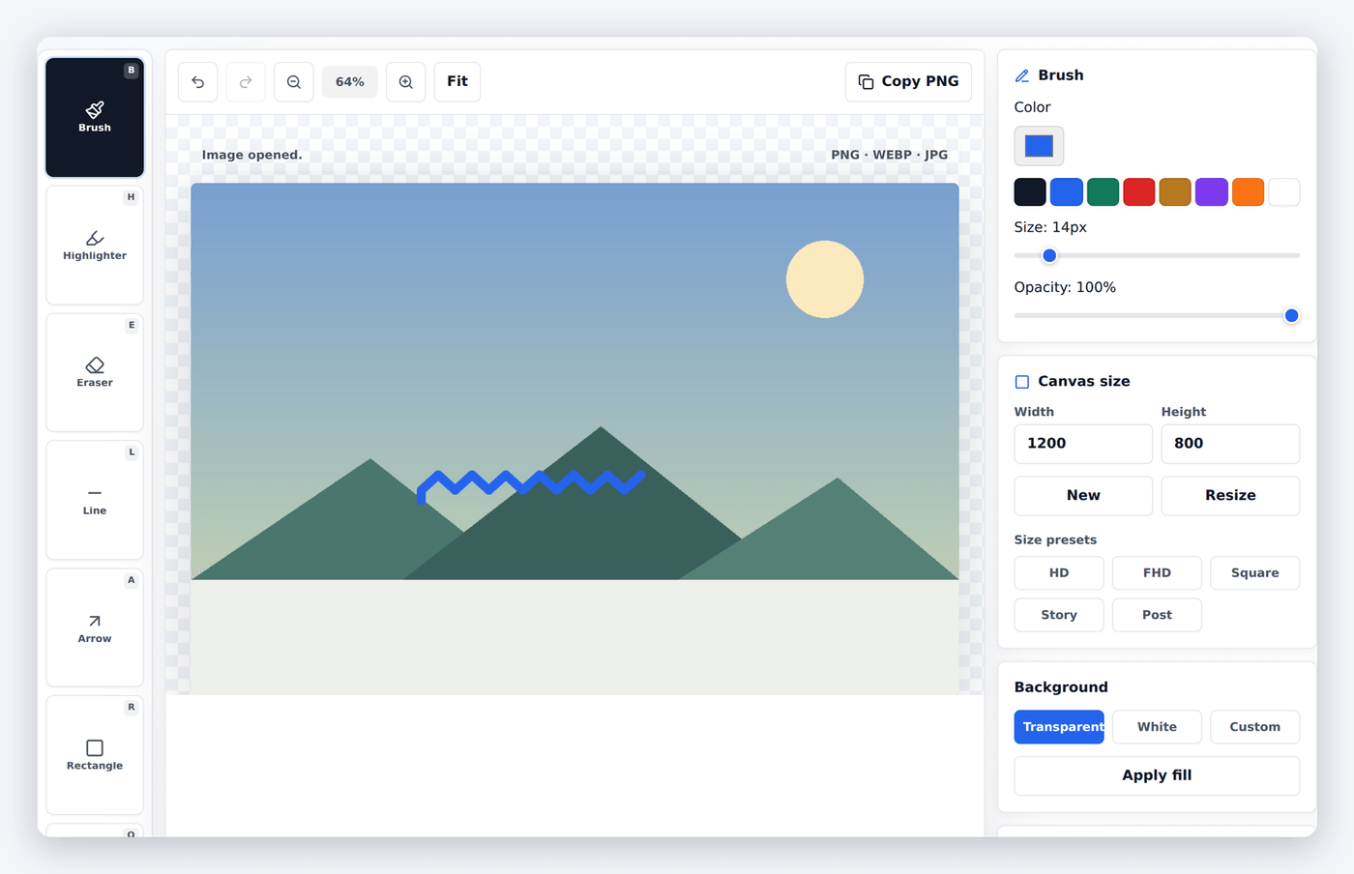Click the 'PNG · WEBP · JPG' format text
Viewport: 1354px width, 874px height.
[890, 155]
